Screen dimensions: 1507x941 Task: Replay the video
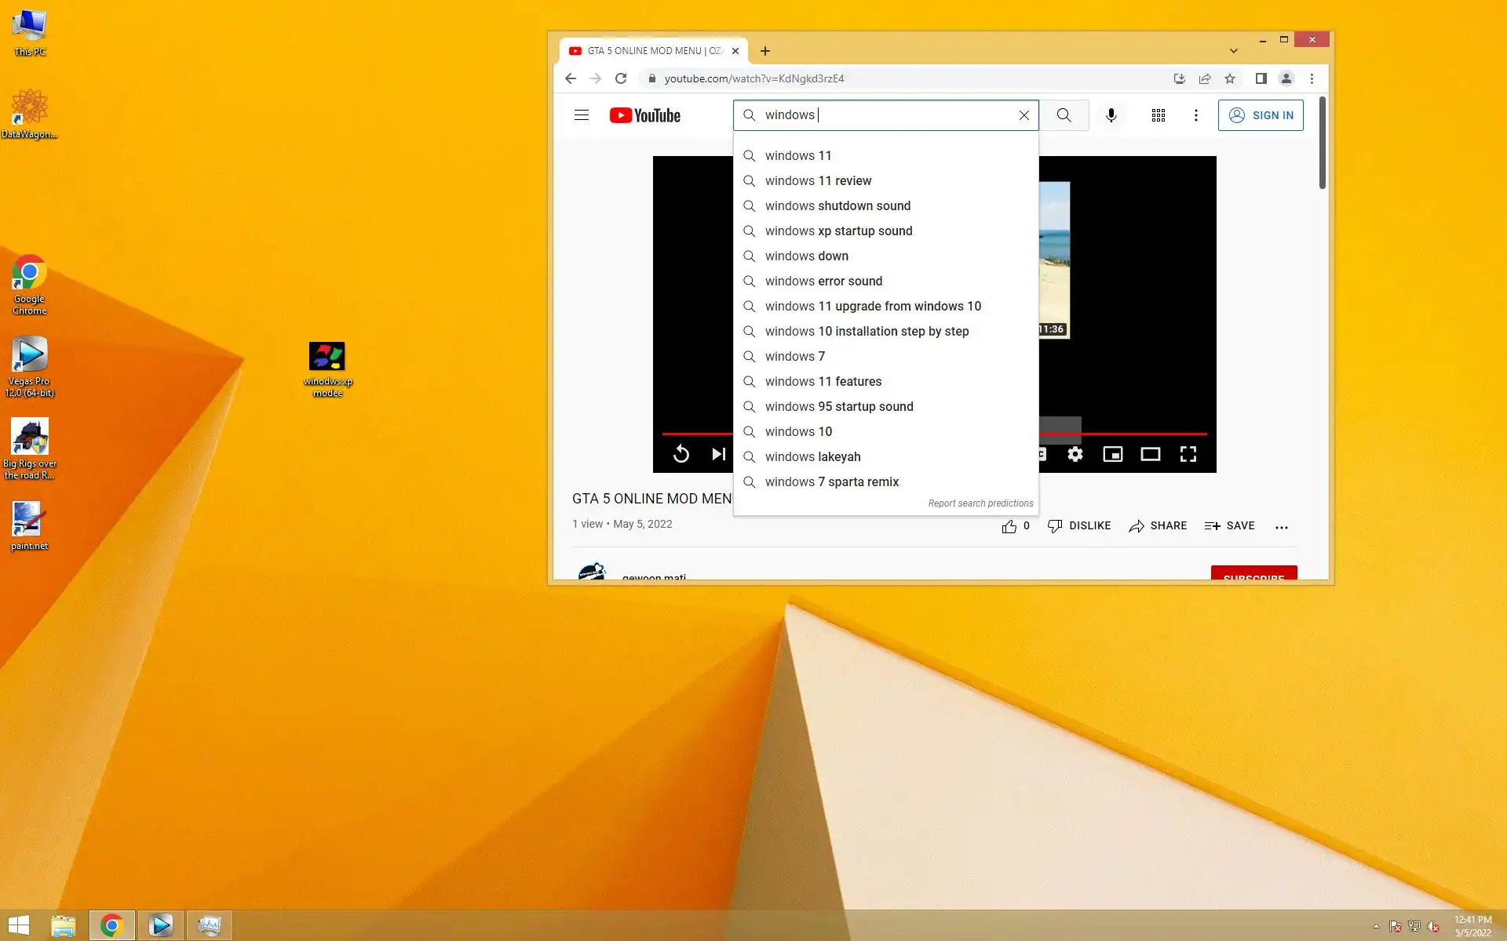click(681, 454)
